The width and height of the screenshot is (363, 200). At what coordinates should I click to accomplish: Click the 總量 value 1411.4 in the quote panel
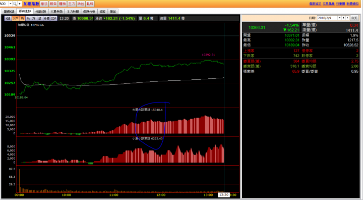click(x=352, y=30)
